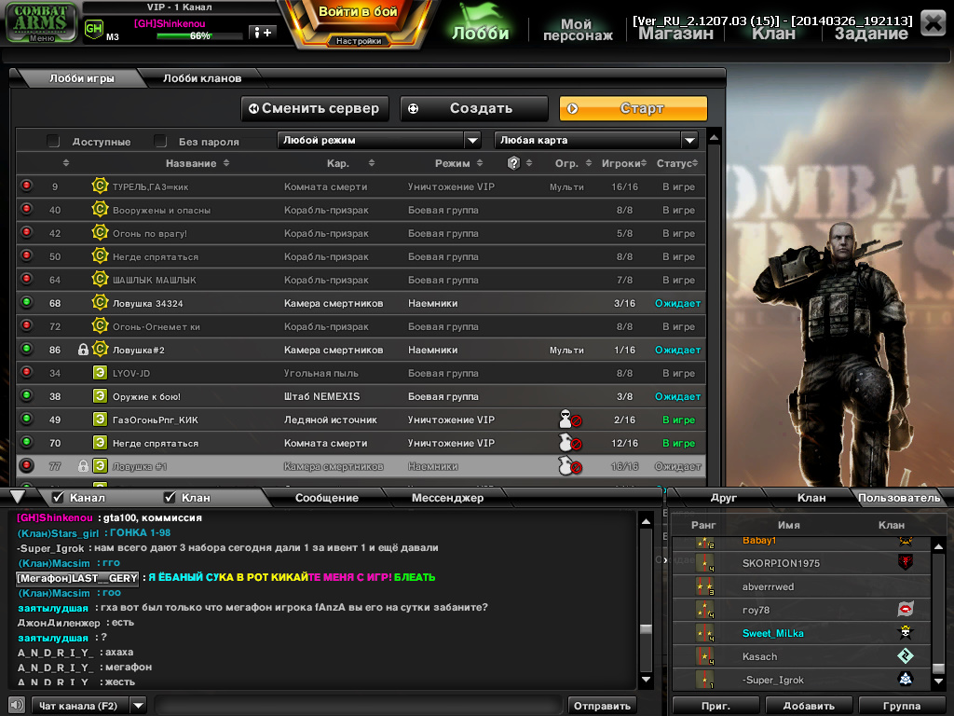Click the lips clan emblem beside roy78
954x716 pixels.
coord(906,609)
